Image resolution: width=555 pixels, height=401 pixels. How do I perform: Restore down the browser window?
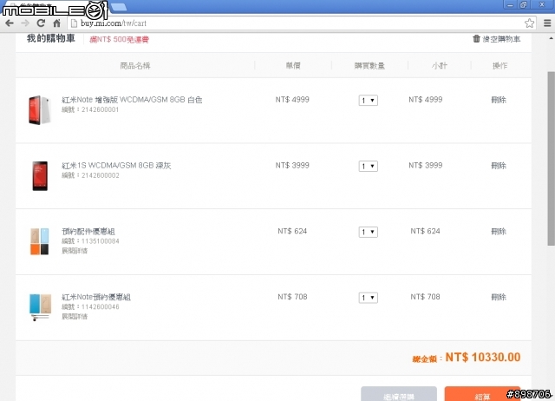(523, 4)
